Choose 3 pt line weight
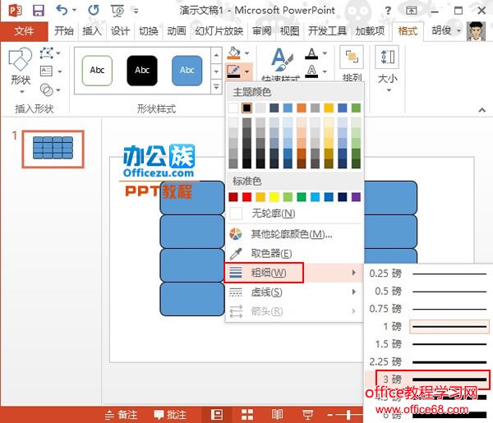The image size is (493, 423). [428, 379]
